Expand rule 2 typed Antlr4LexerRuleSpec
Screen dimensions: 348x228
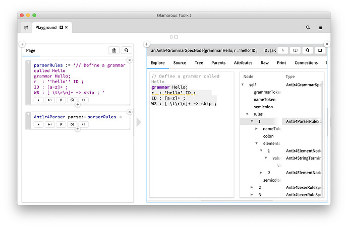pos(252,187)
